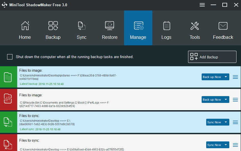Expand Back up Now dropdown for pictures task
The height and width of the screenshot is (151, 241).
226,77
